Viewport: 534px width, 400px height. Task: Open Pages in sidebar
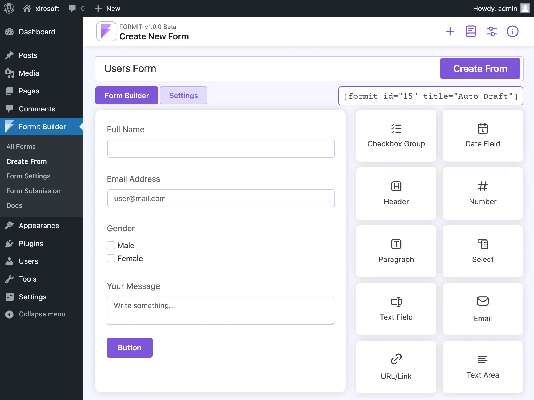[x=42, y=91]
